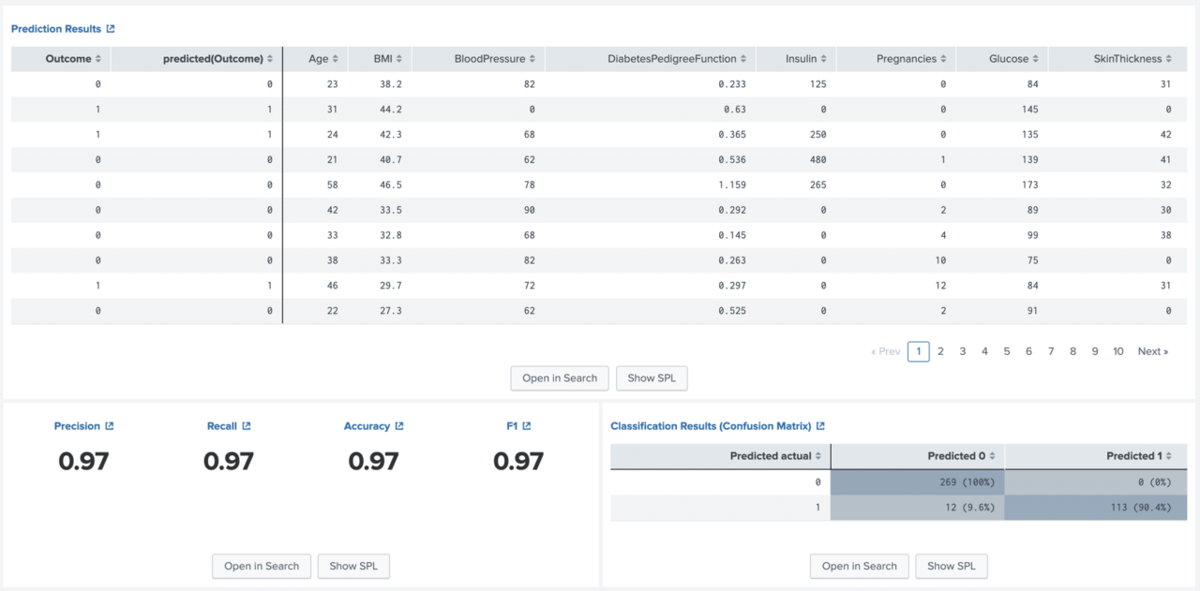
Task: Click the external link icon next to Accuracy
Action: click(401, 425)
